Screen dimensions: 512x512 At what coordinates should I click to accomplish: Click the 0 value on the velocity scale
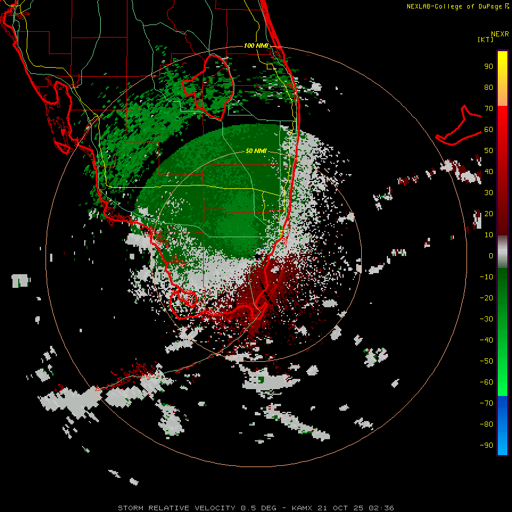(491, 255)
